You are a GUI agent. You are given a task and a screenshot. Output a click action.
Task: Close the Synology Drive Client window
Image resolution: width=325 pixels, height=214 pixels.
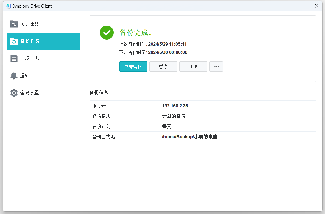pyautogui.click(x=317, y=6)
